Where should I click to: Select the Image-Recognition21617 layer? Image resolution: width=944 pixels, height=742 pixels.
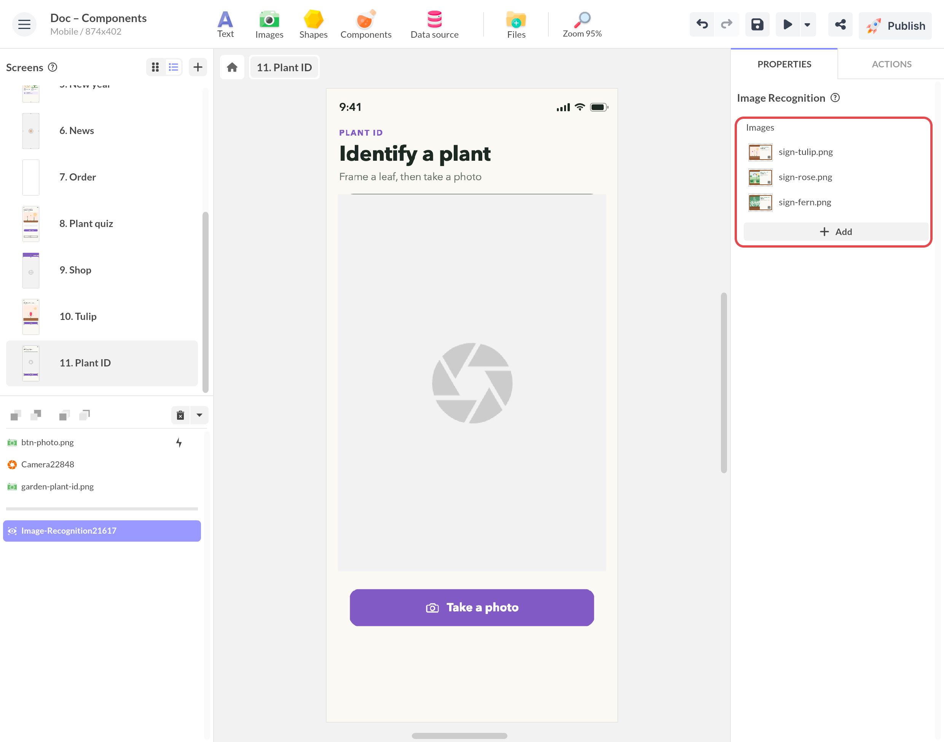(x=102, y=531)
